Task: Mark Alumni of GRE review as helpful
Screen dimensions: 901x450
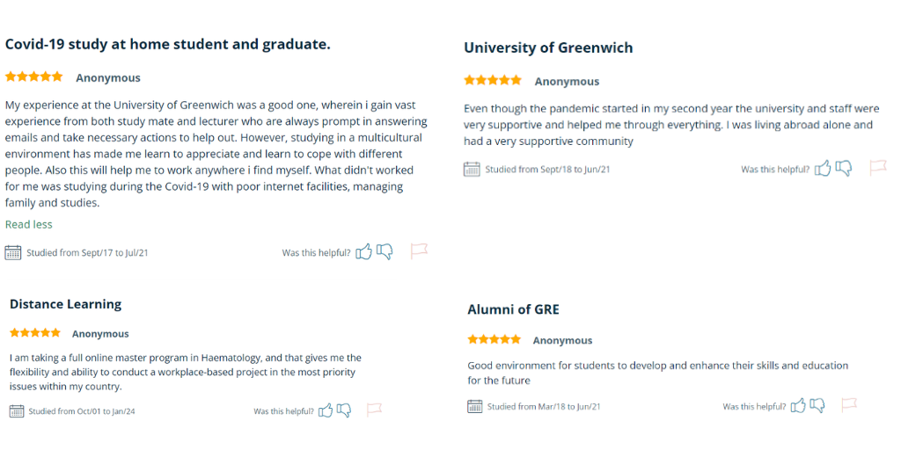Action: pyautogui.click(x=798, y=405)
